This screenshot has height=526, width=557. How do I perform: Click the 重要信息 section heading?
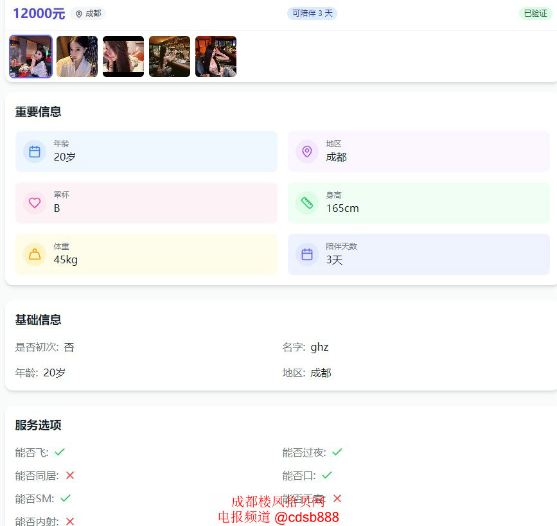coord(39,112)
